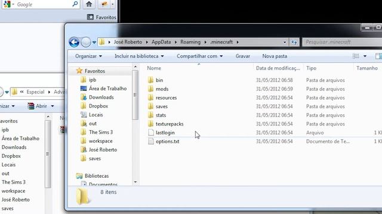
Task: Click the folder icon in the address bar
Action: click(102, 42)
